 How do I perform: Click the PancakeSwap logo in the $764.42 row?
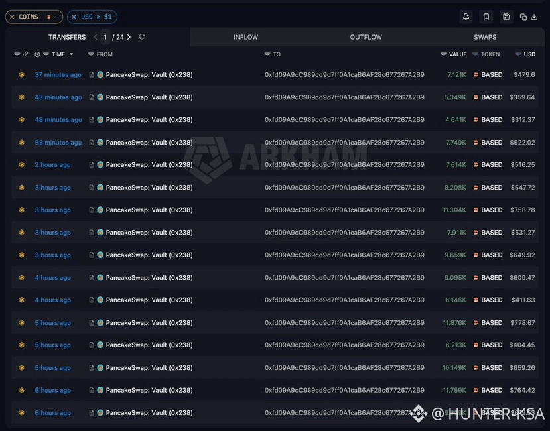(x=100, y=390)
